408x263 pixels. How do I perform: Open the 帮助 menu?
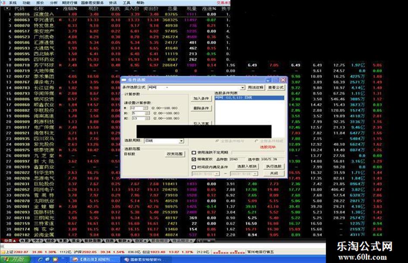coord(140,3)
